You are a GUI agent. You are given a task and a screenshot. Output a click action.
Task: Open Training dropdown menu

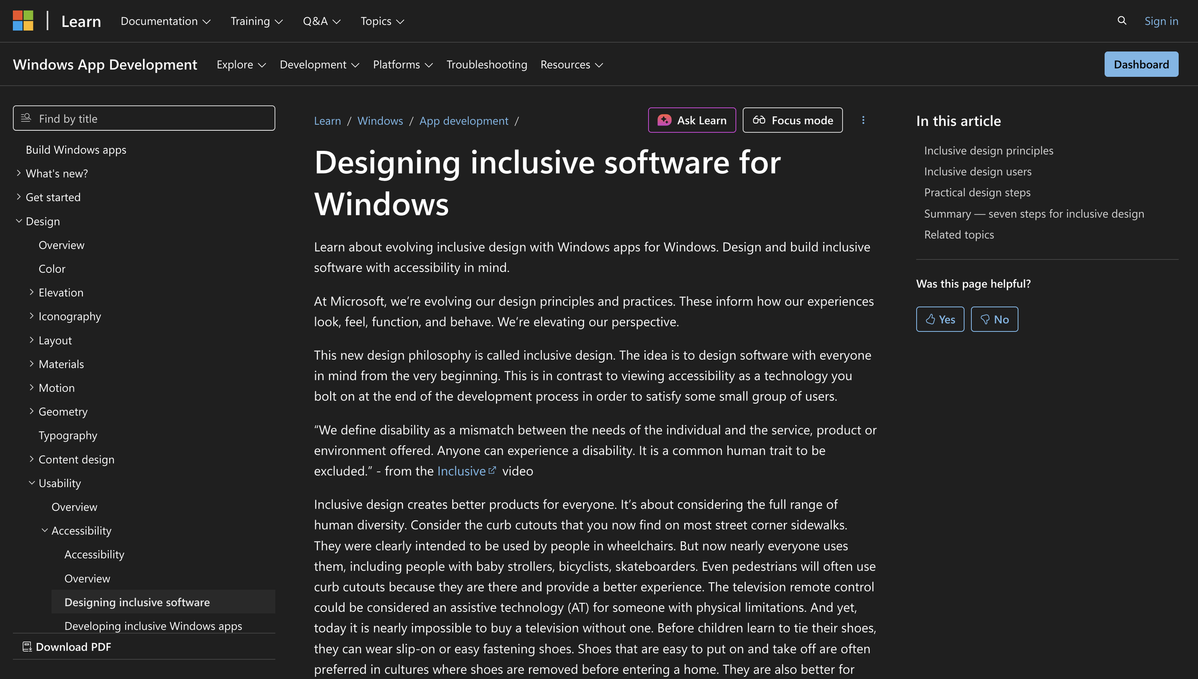click(x=256, y=21)
